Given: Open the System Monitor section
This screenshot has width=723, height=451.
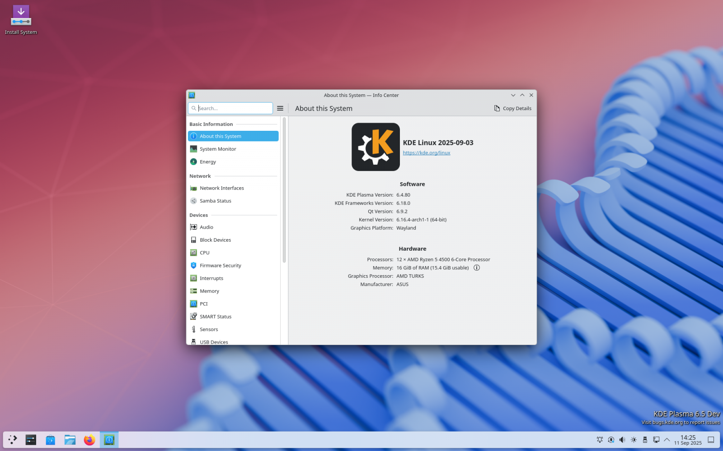Looking at the screenshot, I should pos(218,148).
